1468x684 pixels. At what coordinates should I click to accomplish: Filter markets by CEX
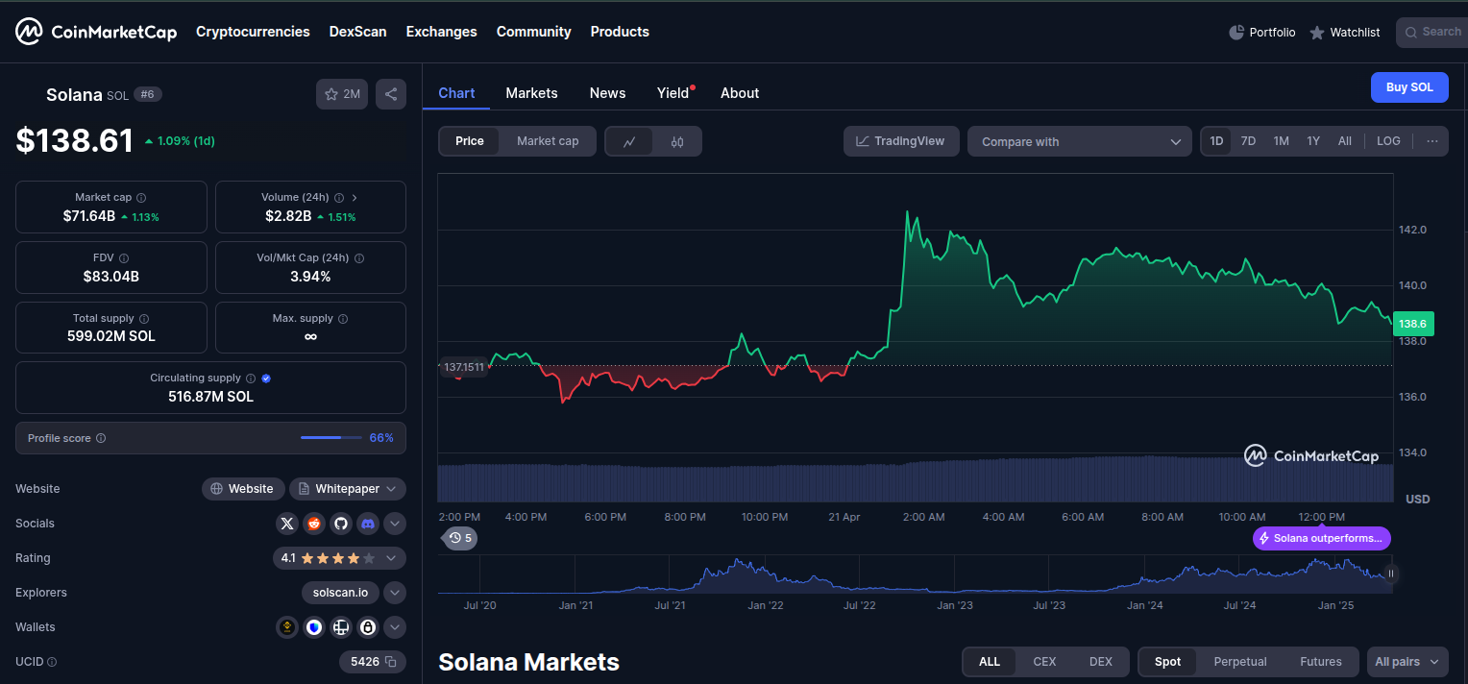tap(1044, 662)
